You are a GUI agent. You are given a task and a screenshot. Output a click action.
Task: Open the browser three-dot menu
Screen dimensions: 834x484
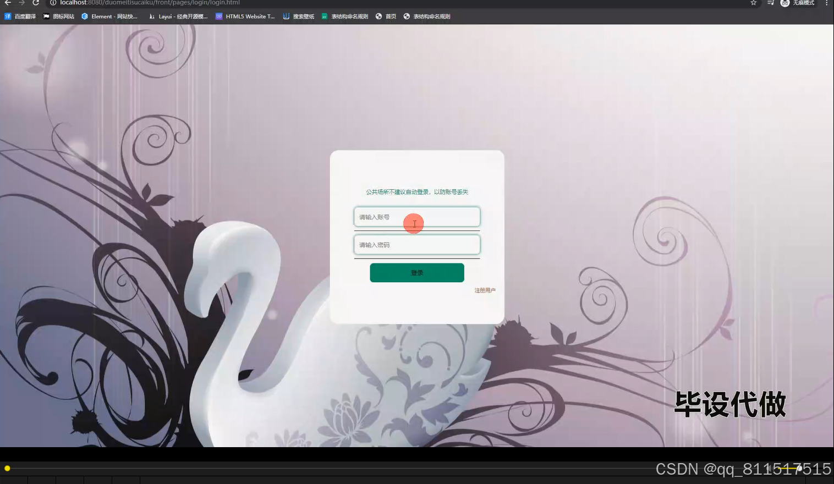click(x=826, y=3)
